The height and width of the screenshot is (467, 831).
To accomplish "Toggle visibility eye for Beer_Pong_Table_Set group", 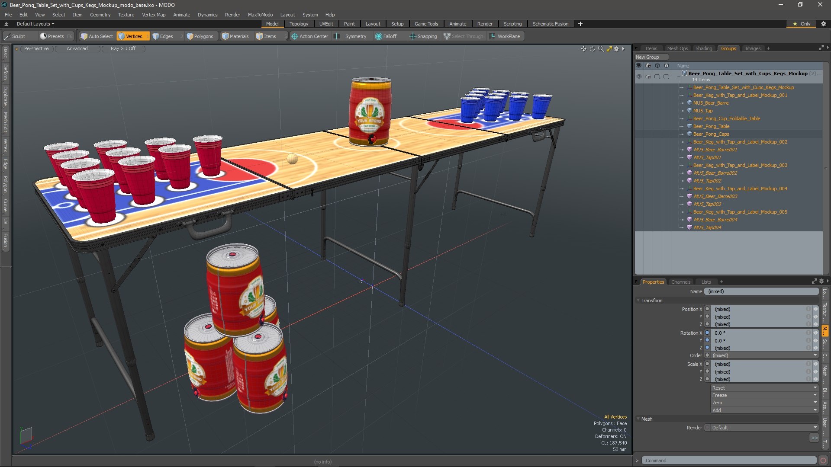I will point(639,77).
